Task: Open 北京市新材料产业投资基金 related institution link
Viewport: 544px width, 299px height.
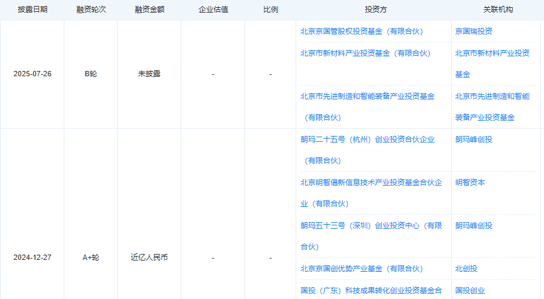Action: pyautogui.click(x=492, y=64)
